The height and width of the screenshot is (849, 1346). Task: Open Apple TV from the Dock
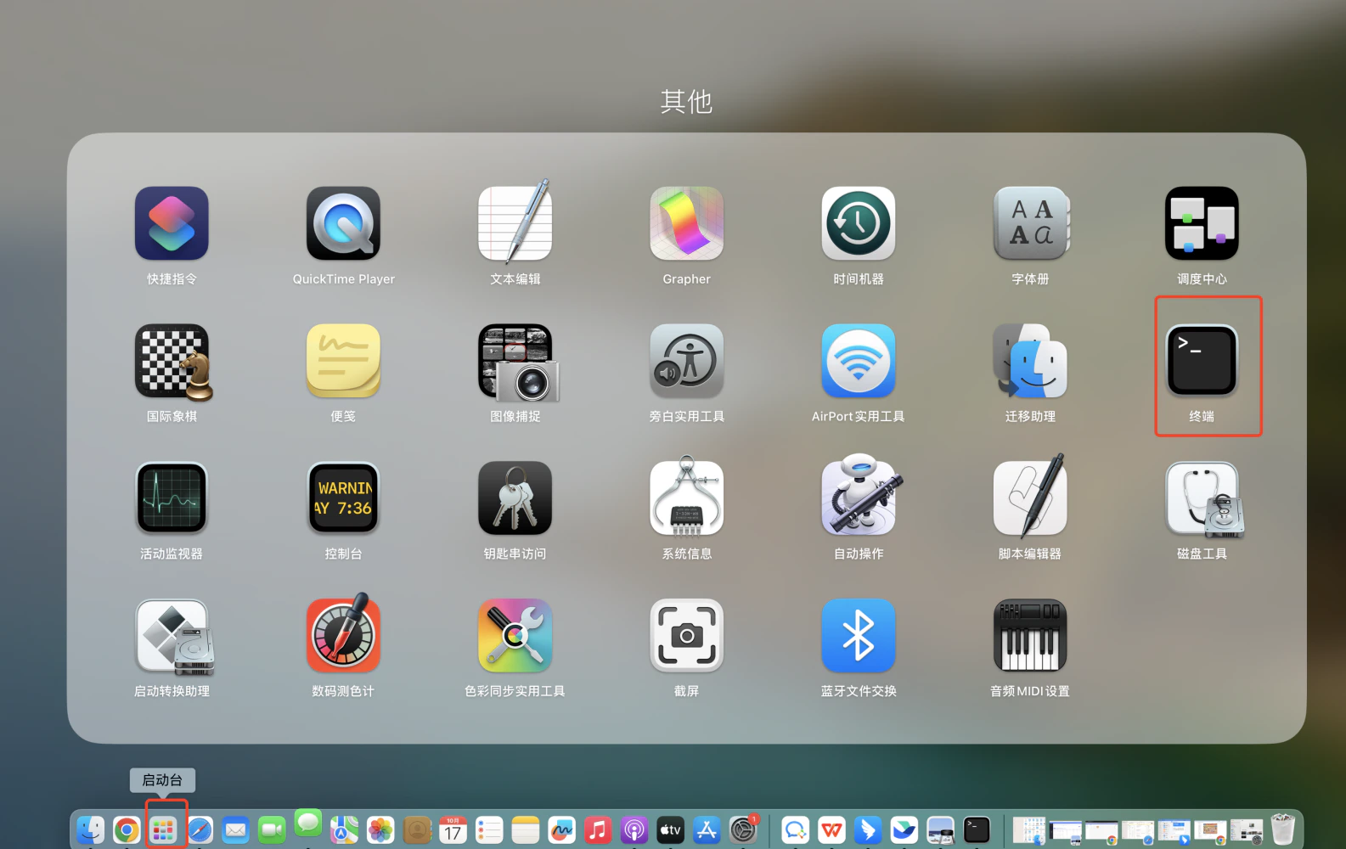(x=670, y=829)
